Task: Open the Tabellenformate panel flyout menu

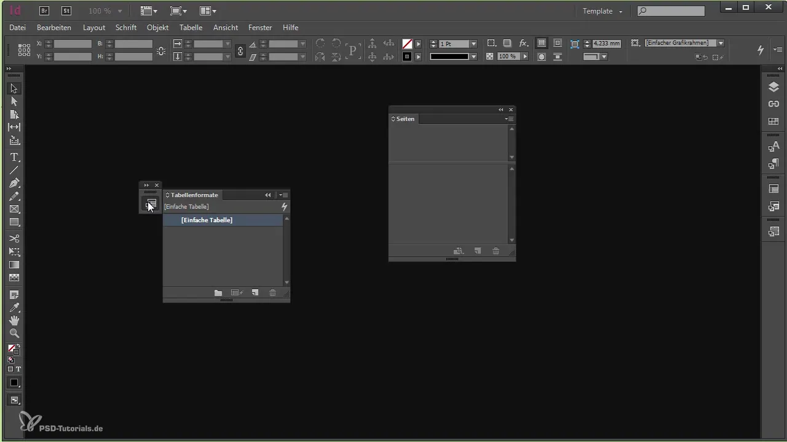Action: tap(283, 195)
